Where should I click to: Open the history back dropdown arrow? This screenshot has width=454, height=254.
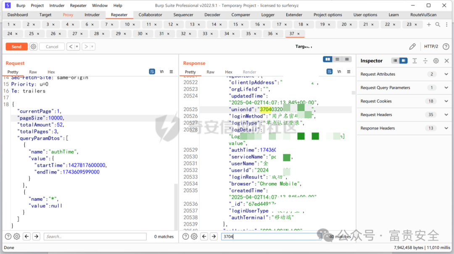(77, 47)
